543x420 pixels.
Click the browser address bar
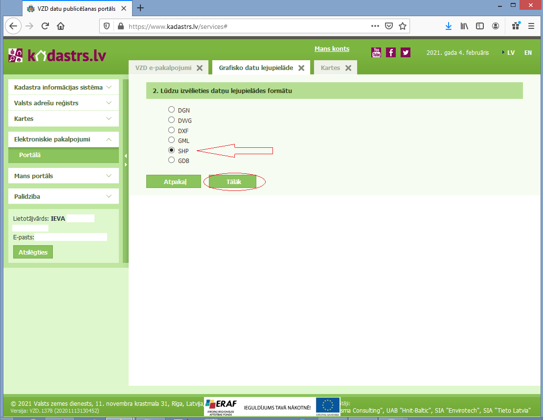coord(245,26)
